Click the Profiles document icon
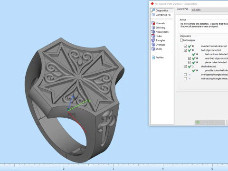 click(x=153, y=57)
